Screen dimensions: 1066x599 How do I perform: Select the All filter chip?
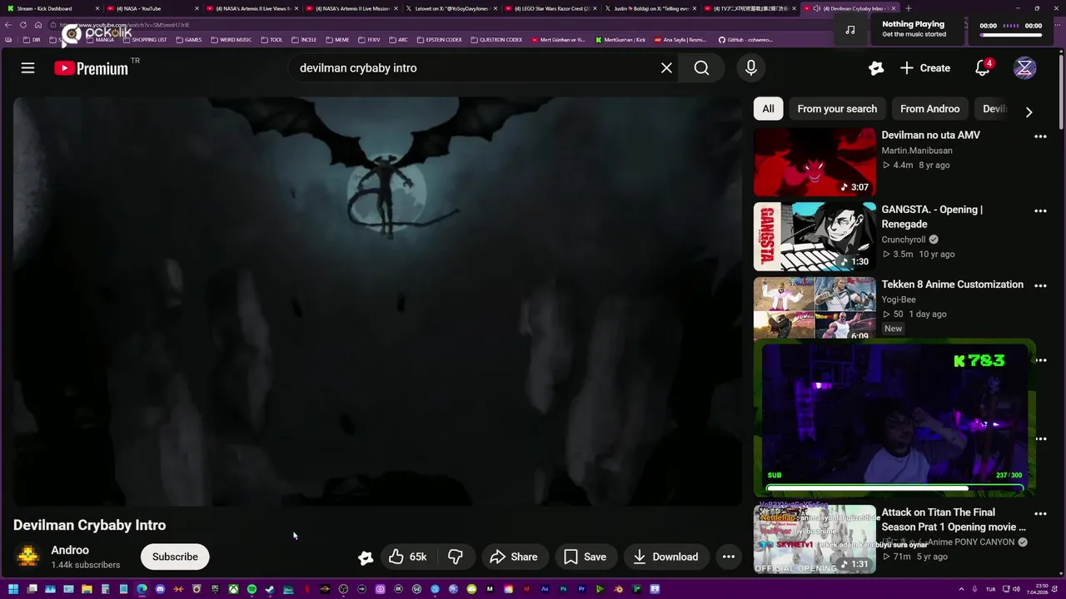click(768, 109)
